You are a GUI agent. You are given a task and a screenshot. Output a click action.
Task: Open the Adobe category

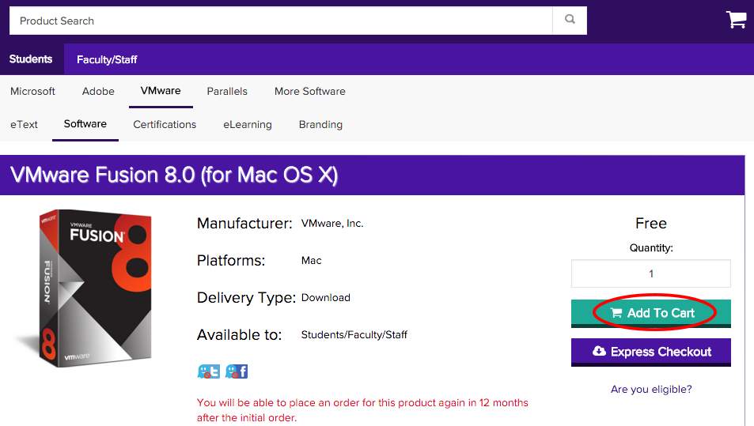point(98,91)
